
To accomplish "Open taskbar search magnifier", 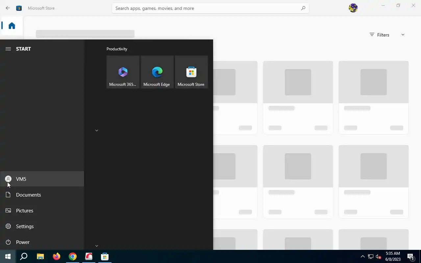I will (x=24, y=256).
